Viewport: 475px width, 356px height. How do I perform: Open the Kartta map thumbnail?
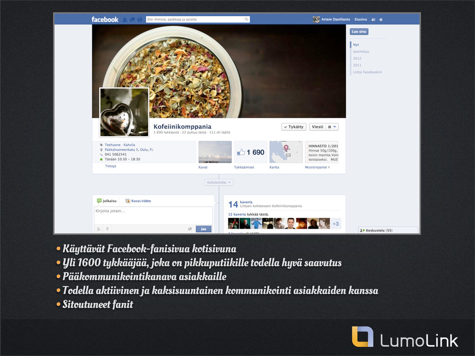pyautogui.click(x=286, y=152)
